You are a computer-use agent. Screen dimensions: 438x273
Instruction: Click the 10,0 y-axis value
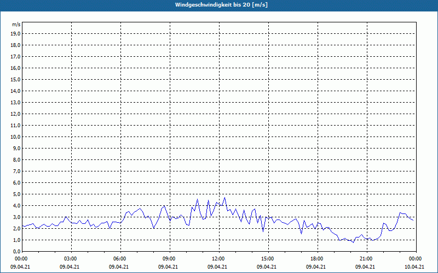pos(16,136)
